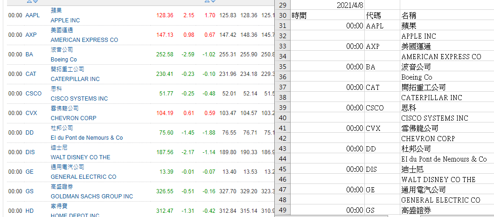Select the Excel cell containing 雪佛龍公司
The height and width of the screenshot is (217, 494).
(447, 129)
